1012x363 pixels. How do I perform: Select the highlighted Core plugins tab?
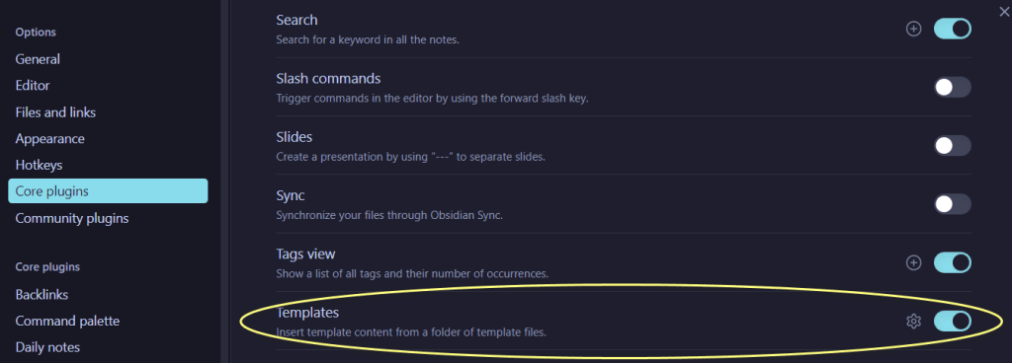(108, 191)
